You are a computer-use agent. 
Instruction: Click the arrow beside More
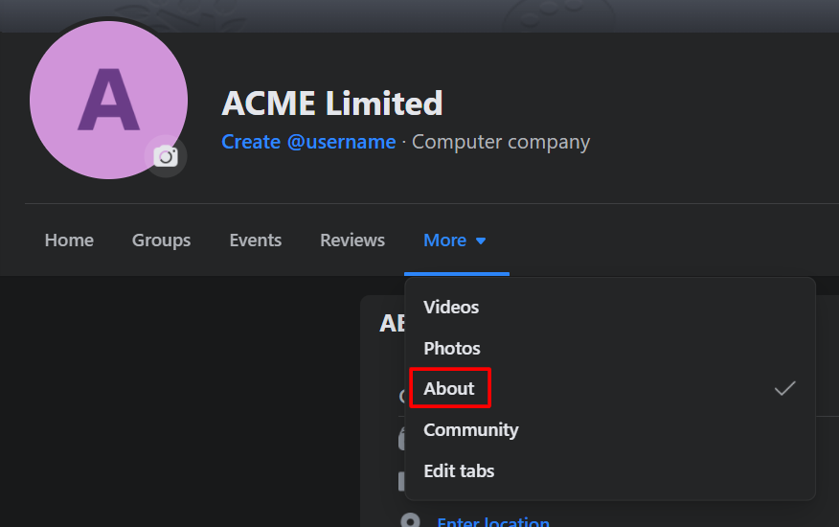[x=481, y=241]
